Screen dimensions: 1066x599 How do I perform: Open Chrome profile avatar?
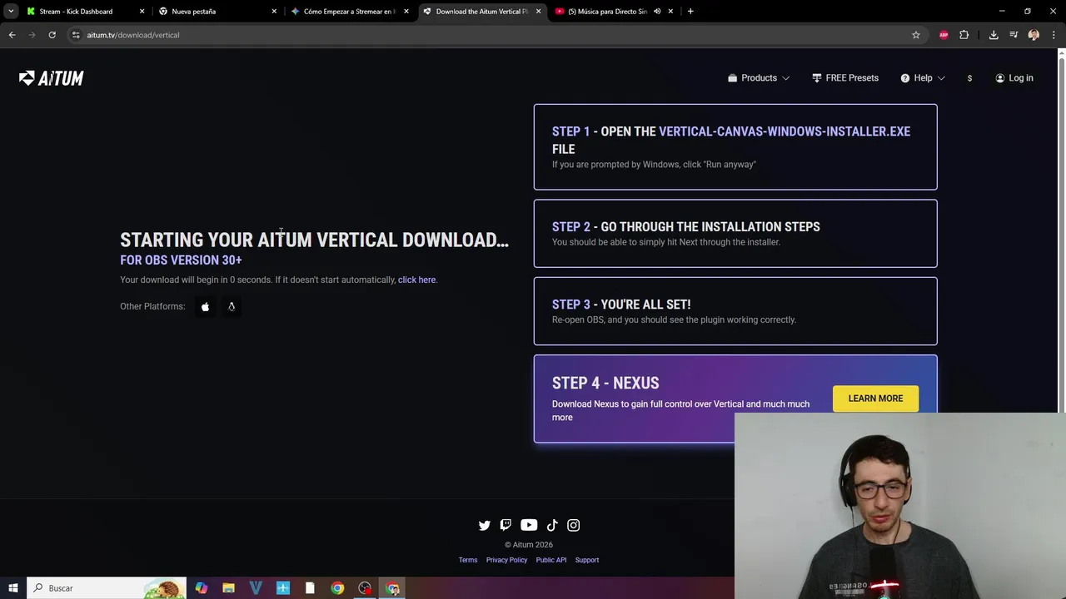1034,35
